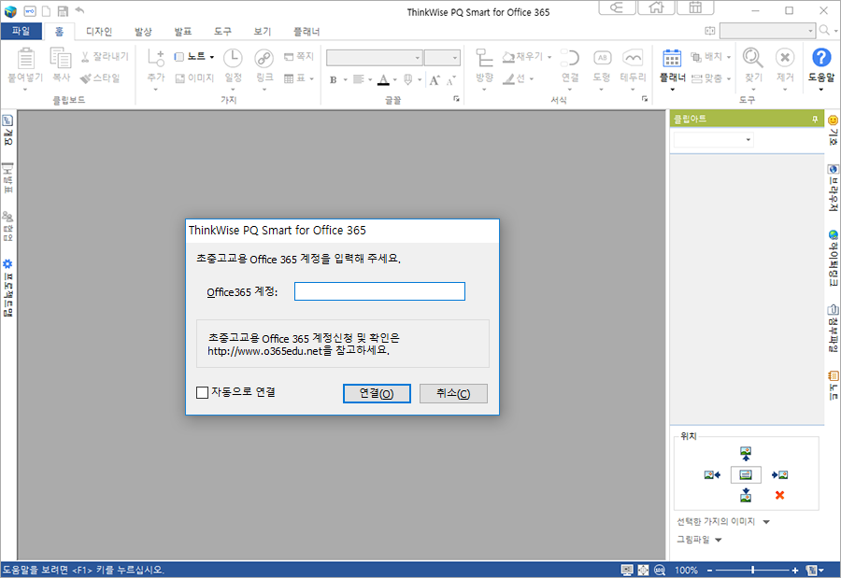Switch to the 디자인 tab
The height and width of the screenshot is (578, 841).
pyautogui.click(x=99, y=32)
